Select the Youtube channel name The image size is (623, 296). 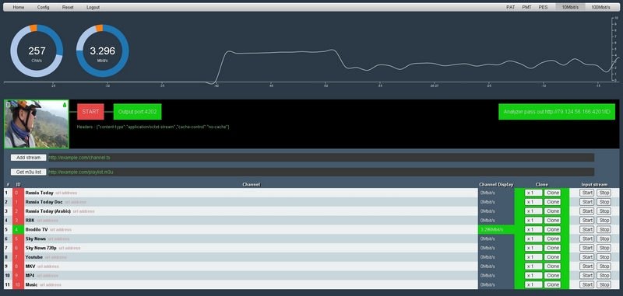(x=34, y=257)
